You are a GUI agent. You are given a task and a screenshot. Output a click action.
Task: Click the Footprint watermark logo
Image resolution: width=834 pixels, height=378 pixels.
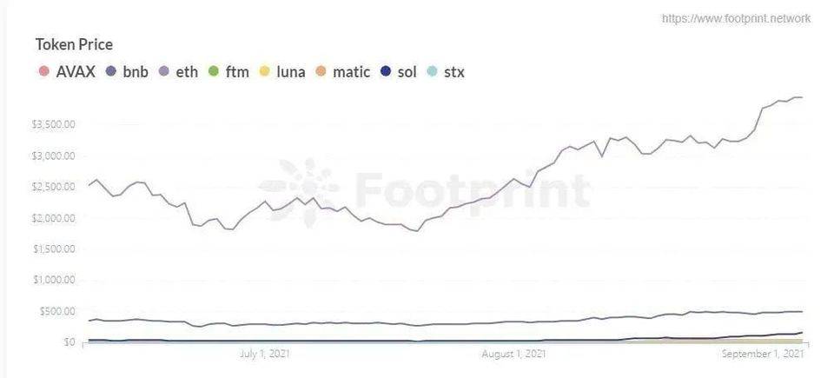(x=425, y=190)
